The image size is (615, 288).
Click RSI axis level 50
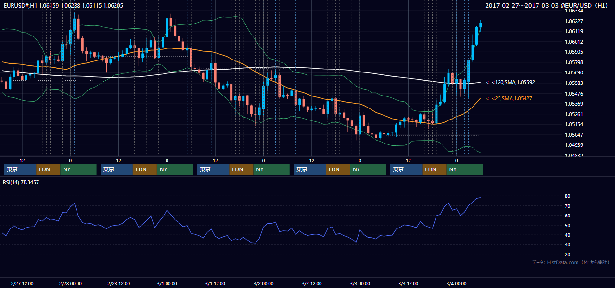568,225
